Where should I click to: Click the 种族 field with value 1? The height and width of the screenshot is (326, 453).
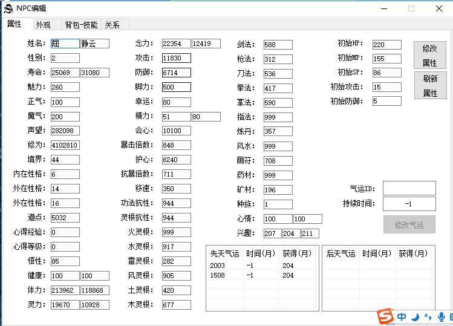coord(278,204)
